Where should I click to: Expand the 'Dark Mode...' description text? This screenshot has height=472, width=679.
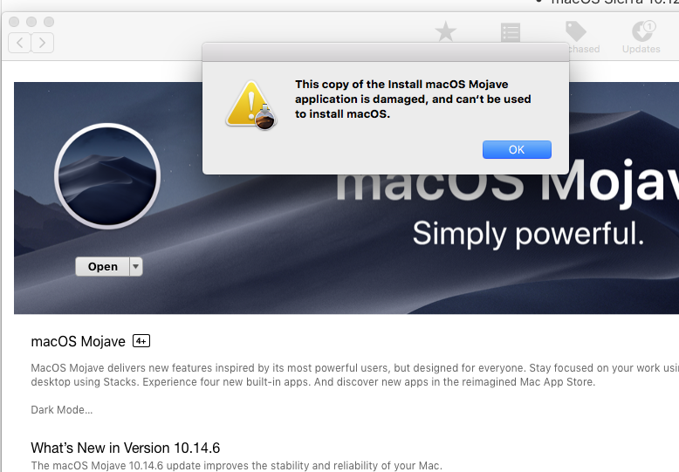61,410
